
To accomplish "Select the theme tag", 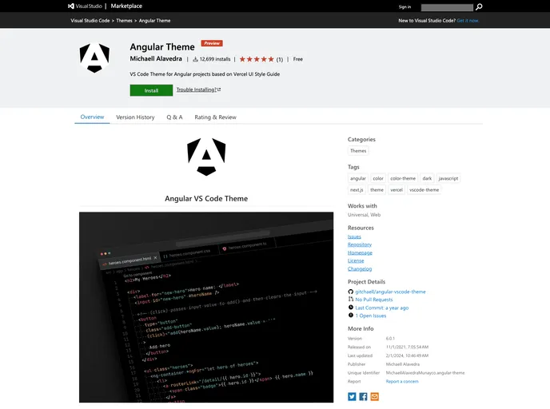I will pos(377,189).
